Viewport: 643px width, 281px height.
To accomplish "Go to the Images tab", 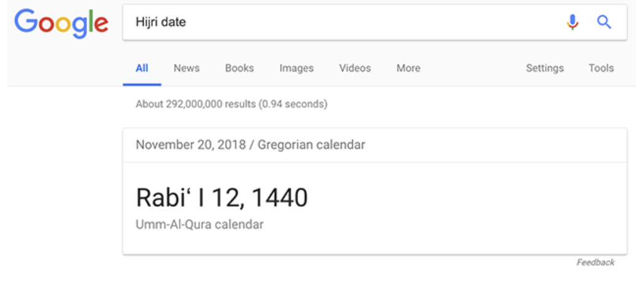I will click(296, 68).
